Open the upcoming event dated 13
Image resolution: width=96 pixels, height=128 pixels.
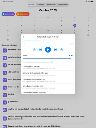coord(11,73)
